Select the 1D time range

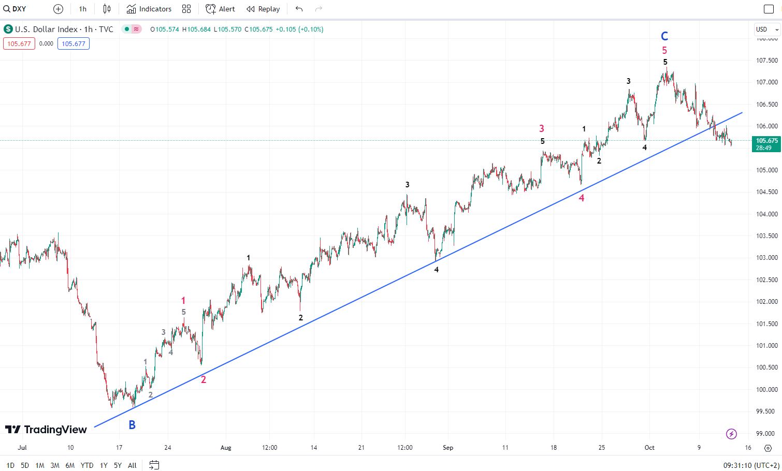point(10,465)
